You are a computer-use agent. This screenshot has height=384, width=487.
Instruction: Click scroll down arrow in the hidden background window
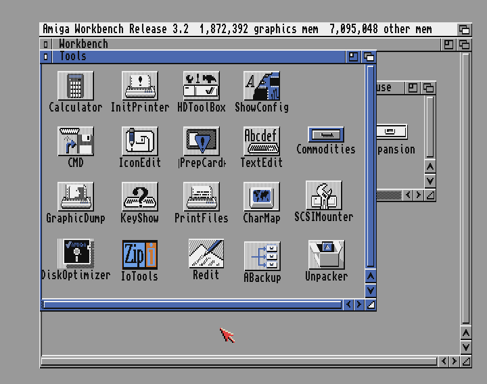430,181
